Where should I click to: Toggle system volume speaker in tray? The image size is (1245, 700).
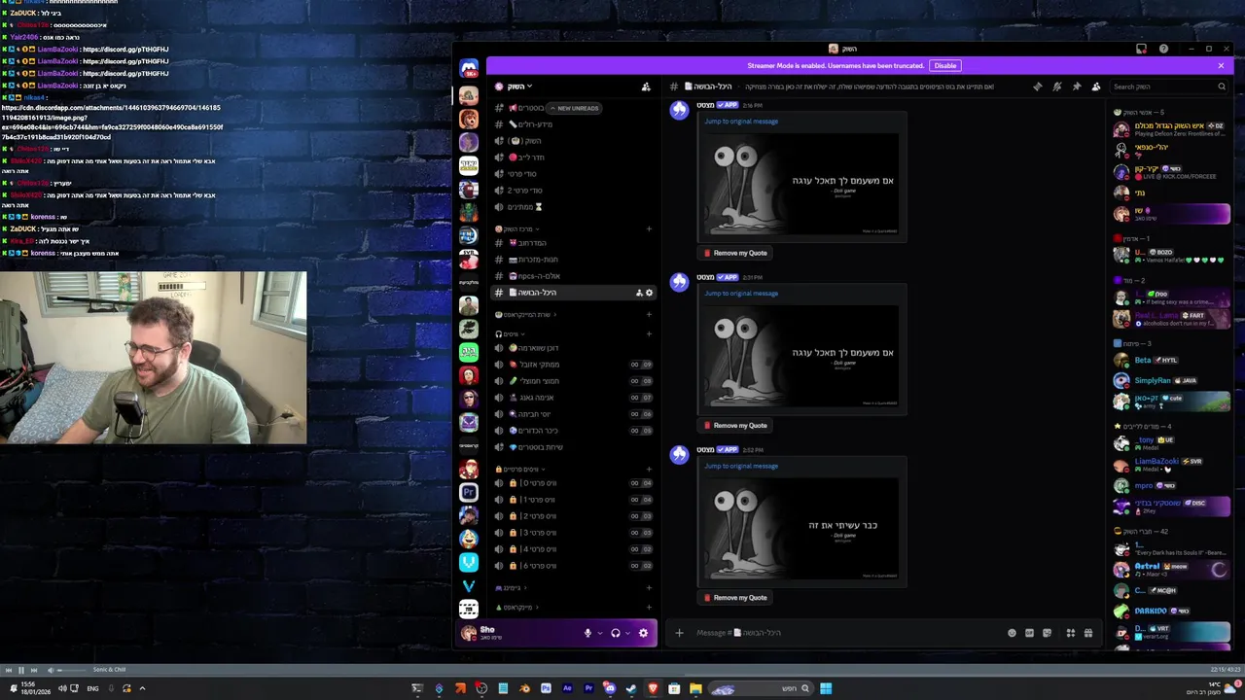(62, 688)
